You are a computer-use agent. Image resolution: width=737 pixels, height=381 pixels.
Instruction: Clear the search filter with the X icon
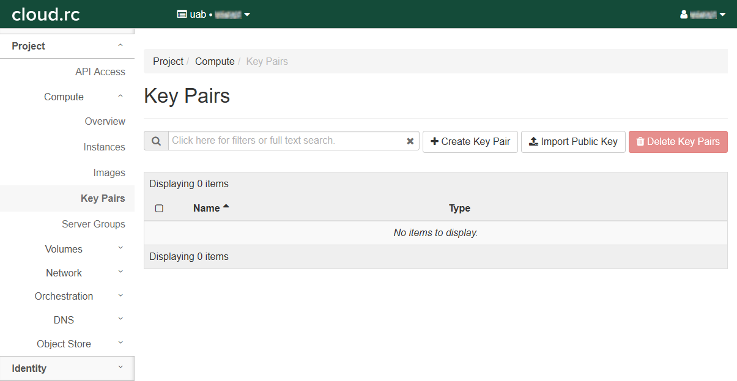(410, 141)
